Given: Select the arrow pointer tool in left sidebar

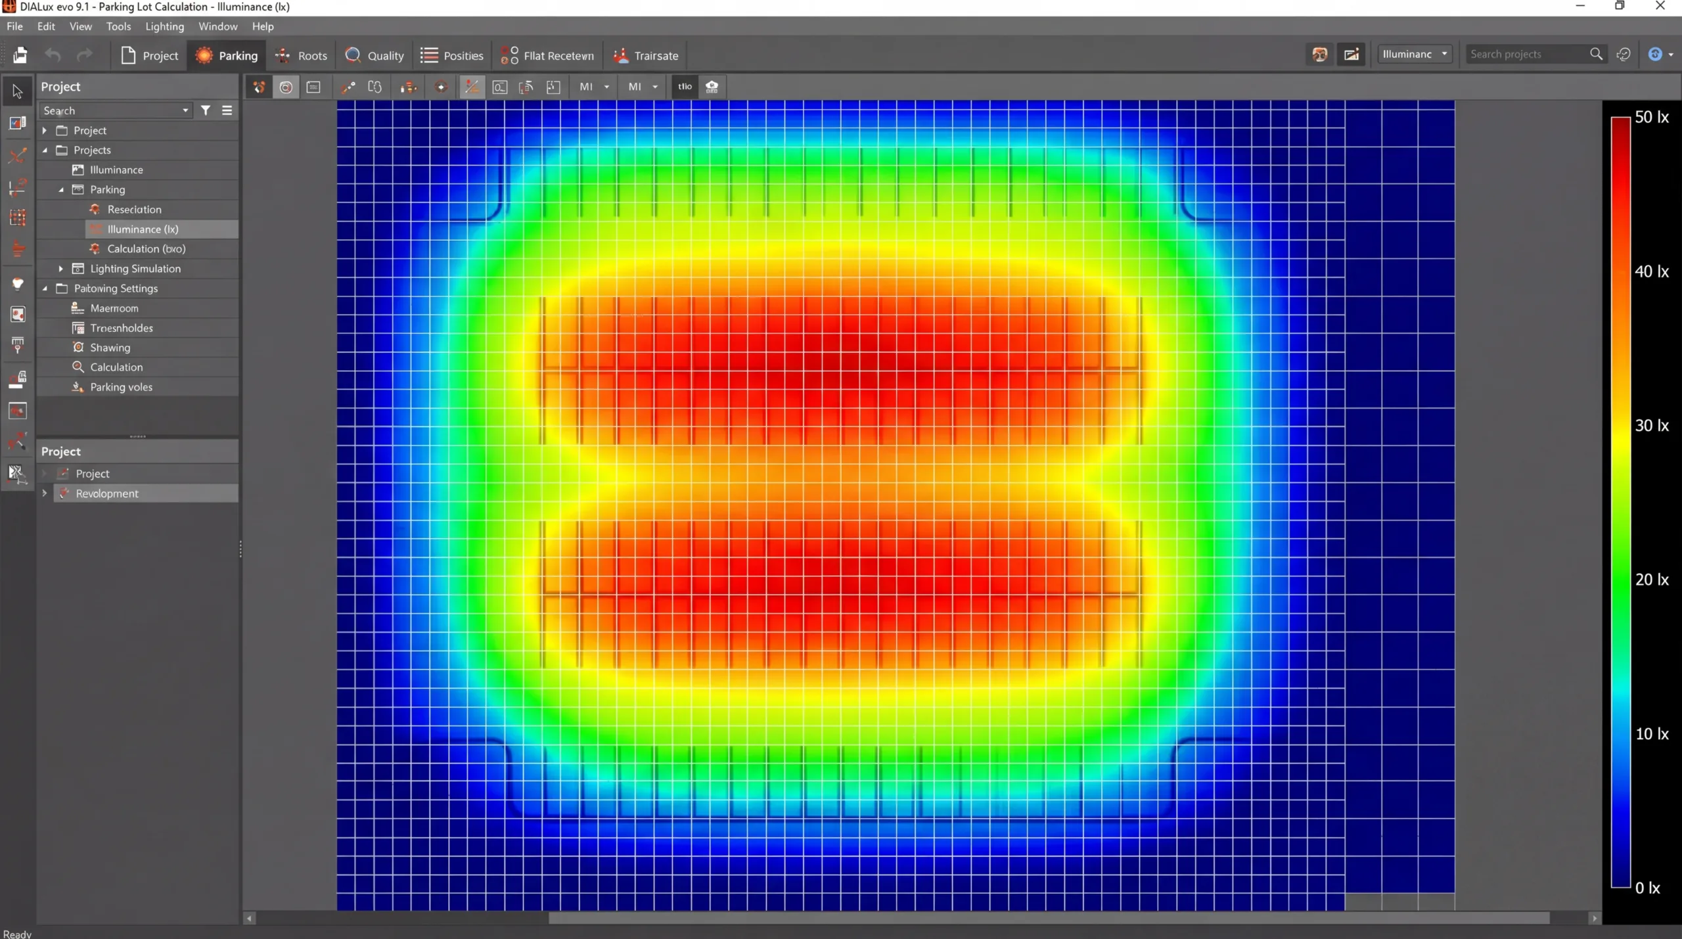Looking at the screenshot, I should pyautogui.click(x=18, y=91).
